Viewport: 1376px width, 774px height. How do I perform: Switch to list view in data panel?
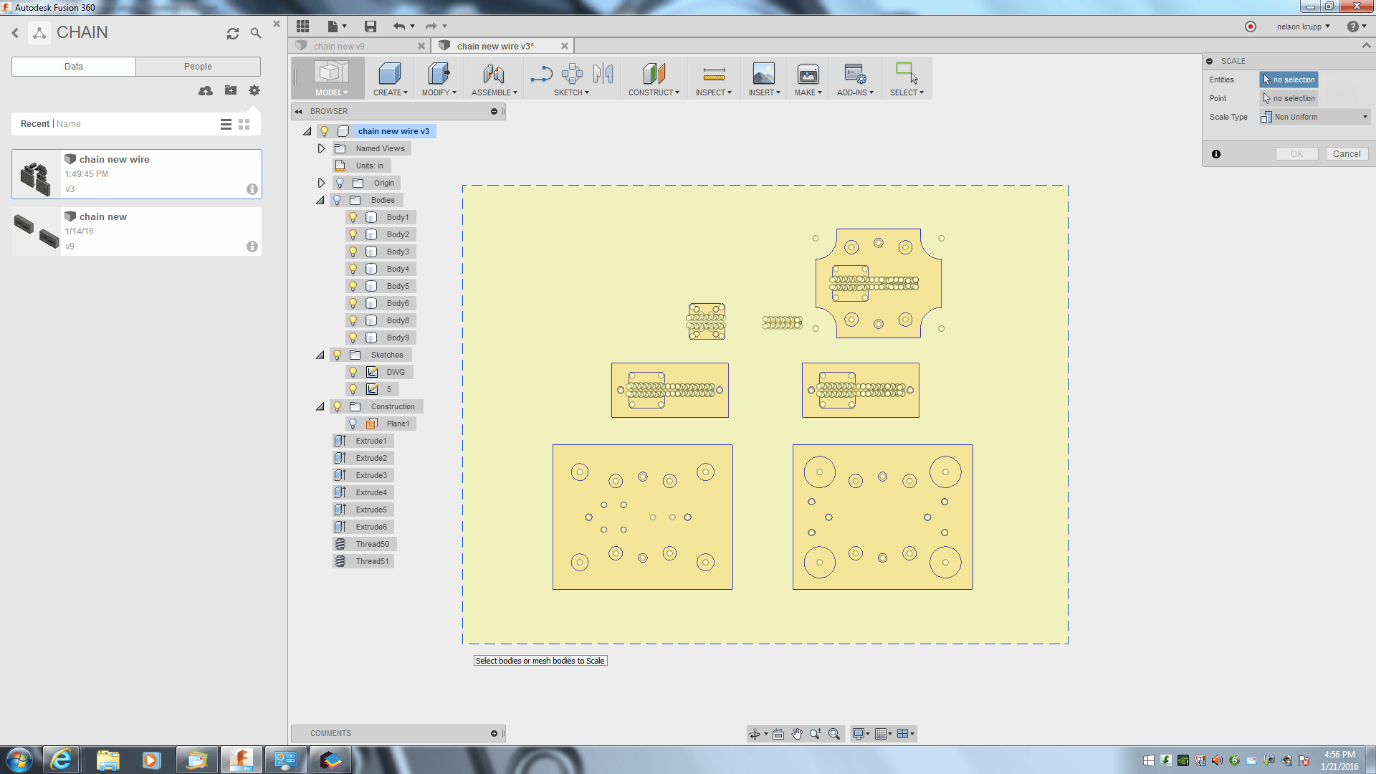coord(226,124)
